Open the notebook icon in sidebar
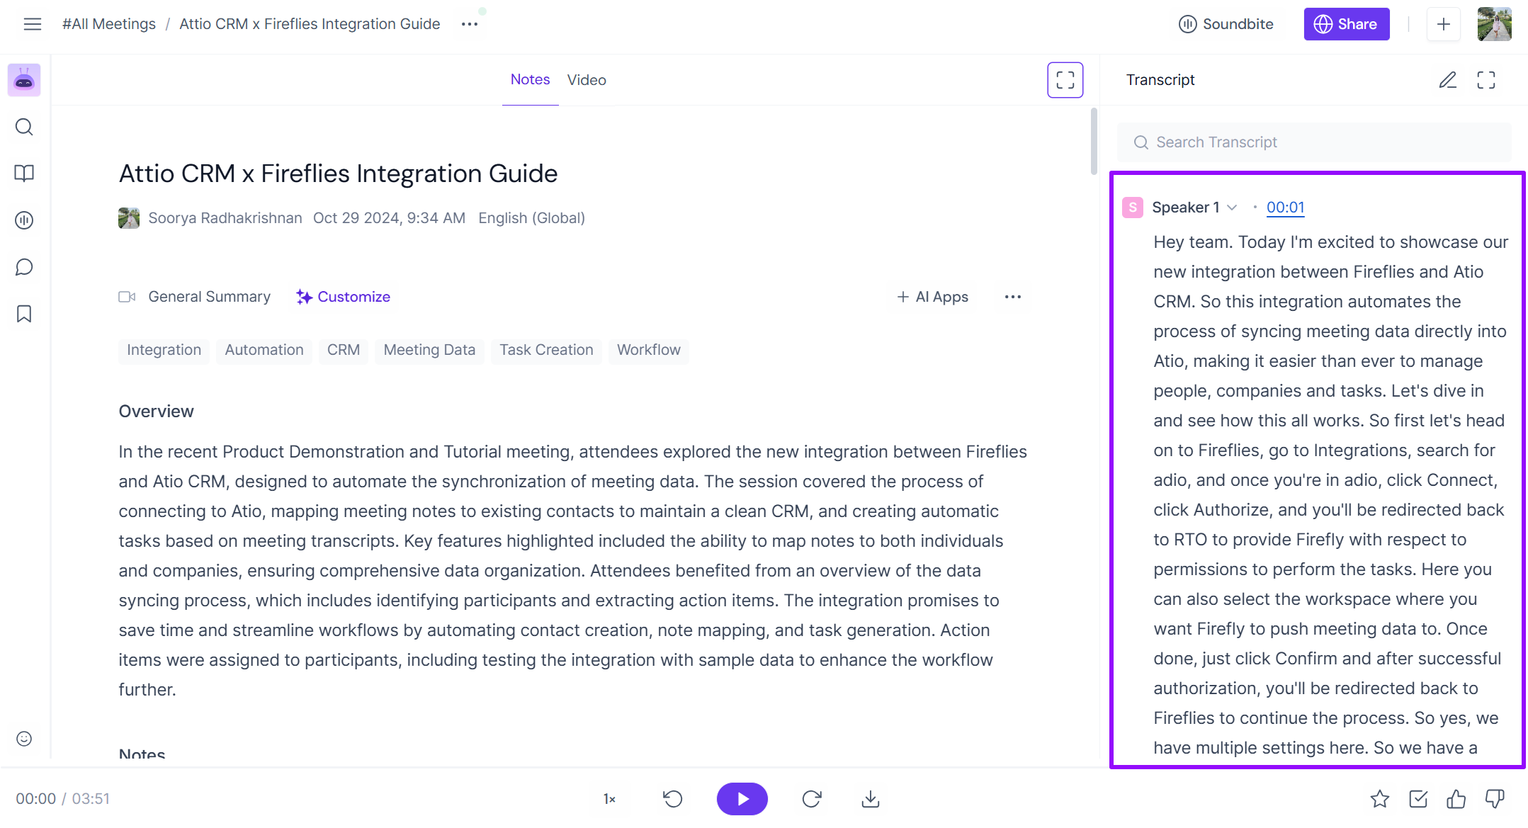The width and height of the screenshot is (1528, 828). pos(24,174)
